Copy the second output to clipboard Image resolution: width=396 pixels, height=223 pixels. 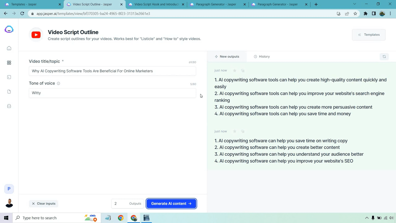point(243,131)
